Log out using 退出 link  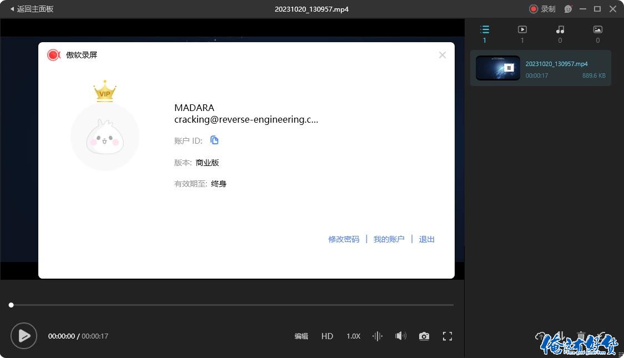click(426, 239)
